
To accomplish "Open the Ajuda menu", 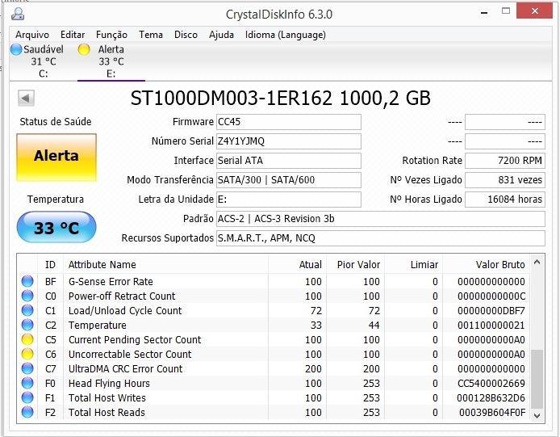I will (x=221, y=35).
